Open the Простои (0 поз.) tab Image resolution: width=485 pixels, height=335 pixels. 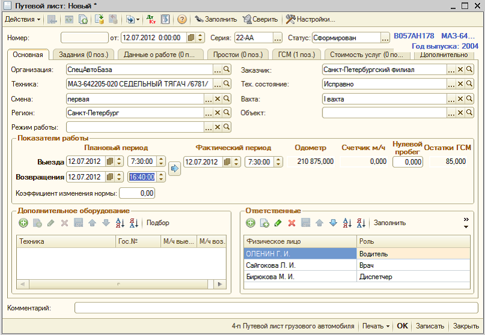coord(237,55)
